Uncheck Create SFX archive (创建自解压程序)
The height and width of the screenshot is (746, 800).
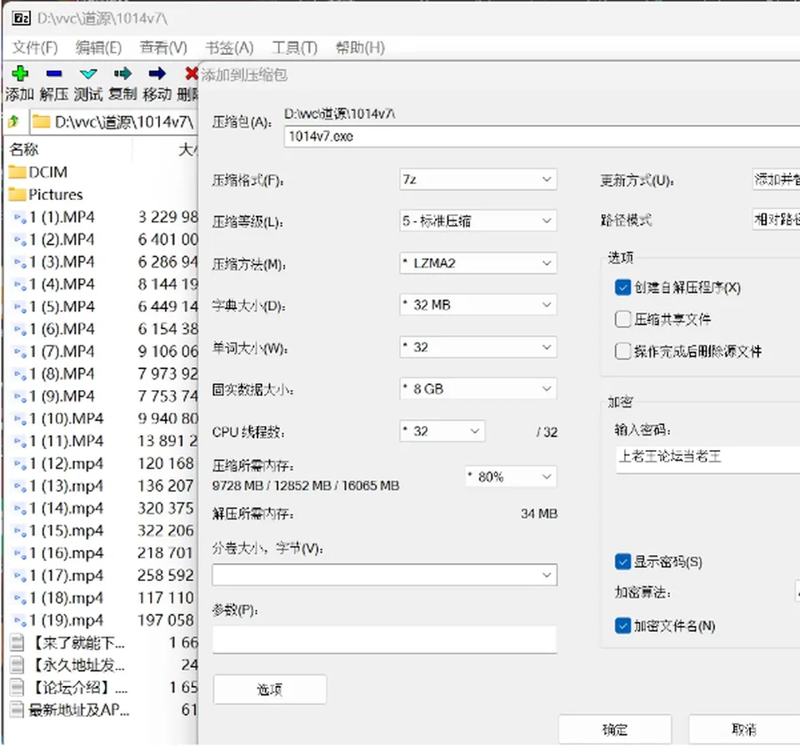point(622,288)
